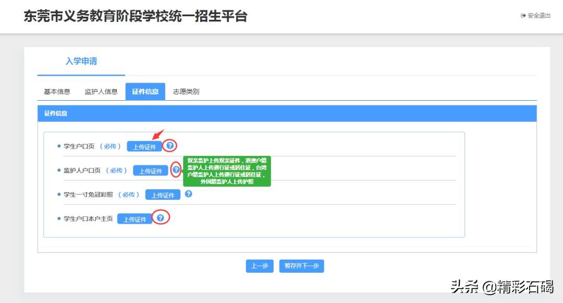Go to the 志愿类别 tab
This screenshot has width=563, height=303.
click(186, 92)
